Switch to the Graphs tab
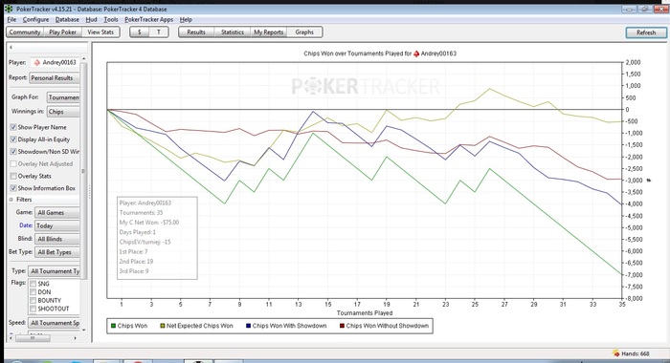Viewport: 670px width, 363px height. [304, 32]
